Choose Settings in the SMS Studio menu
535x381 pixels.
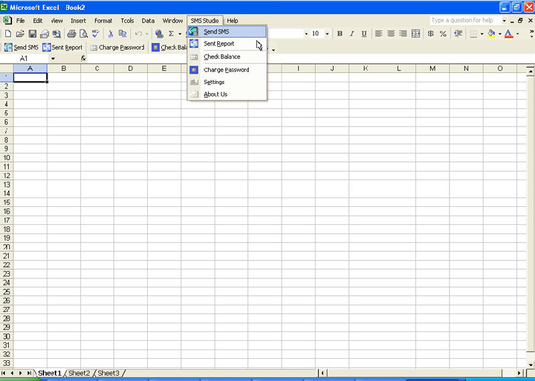point(227,82)
